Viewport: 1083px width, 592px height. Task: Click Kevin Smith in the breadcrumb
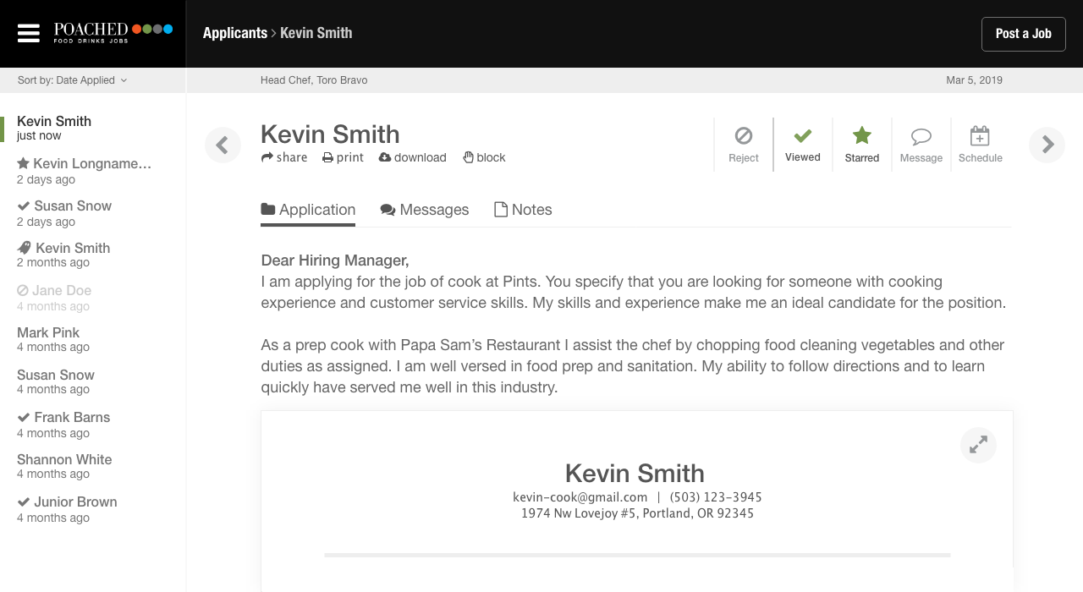pyautogui.click(x=316, y=33)
